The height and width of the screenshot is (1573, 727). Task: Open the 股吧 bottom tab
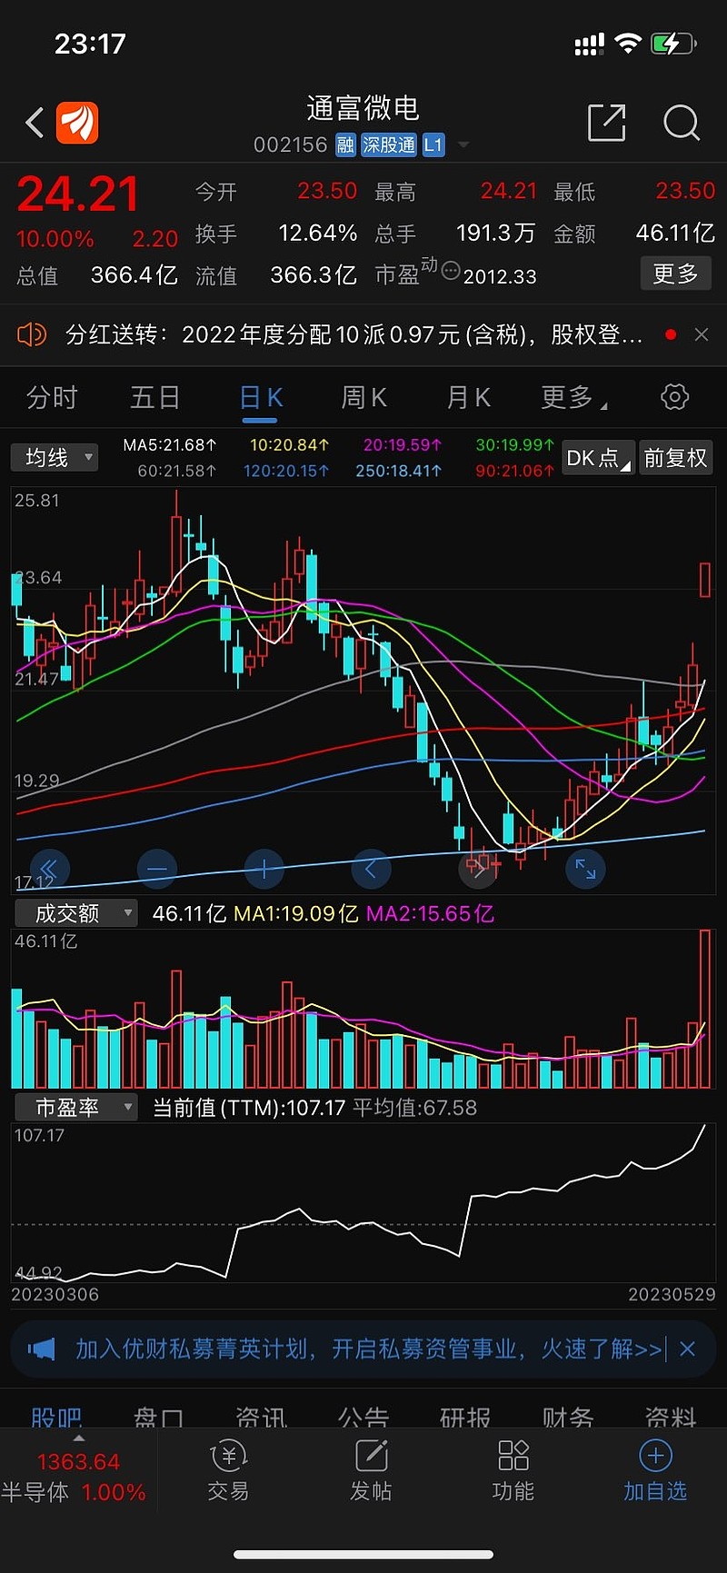[x=56, y=1418]
